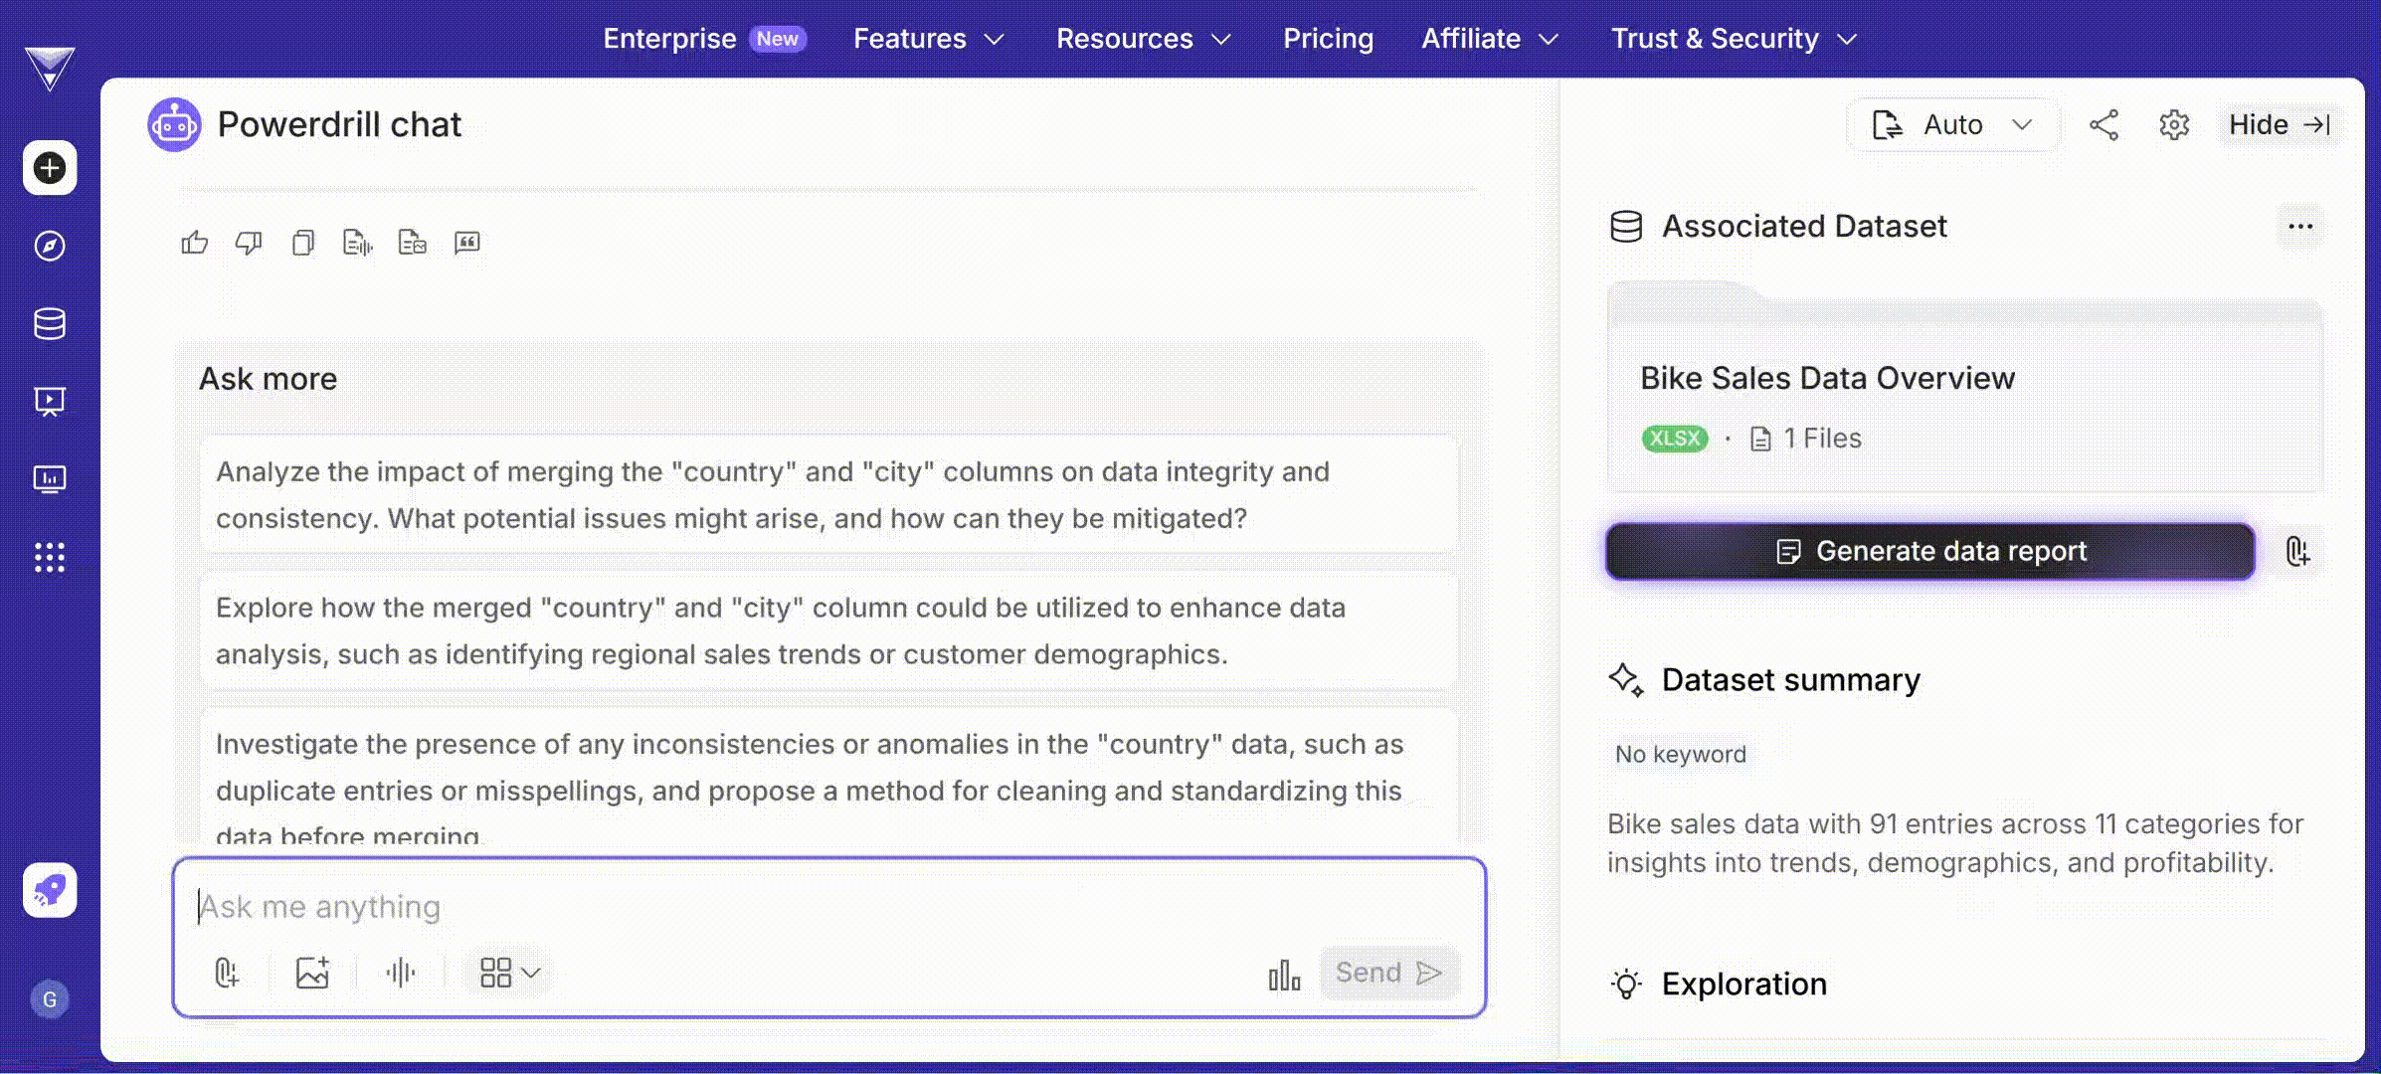
Task: Click the share icon in header
Action: tap(2104, 125)
